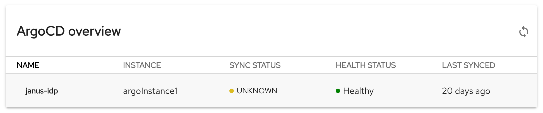This screenshot has height=113, width=543.
Task: Open the janus-idp application name
Action: (42, 91)
